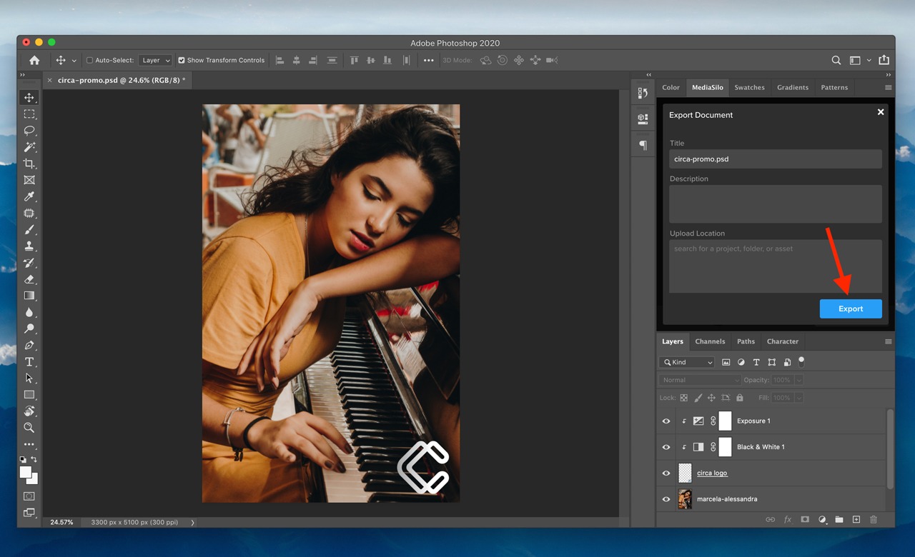915x557 pixels.
Task: Switch to the Channels tab
Action: point(710,341)
